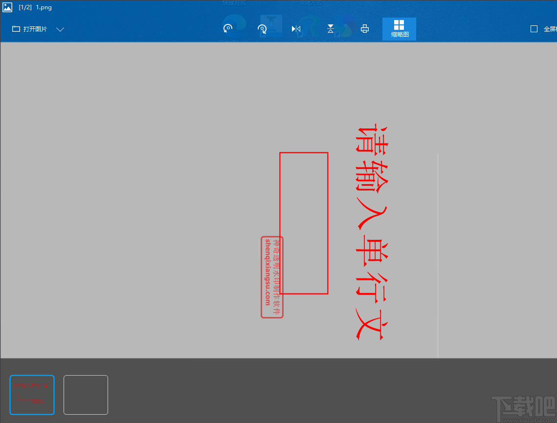Select the second blank thumbnail
This screenshot has width=557, height=423.
(x=86, y=395)
